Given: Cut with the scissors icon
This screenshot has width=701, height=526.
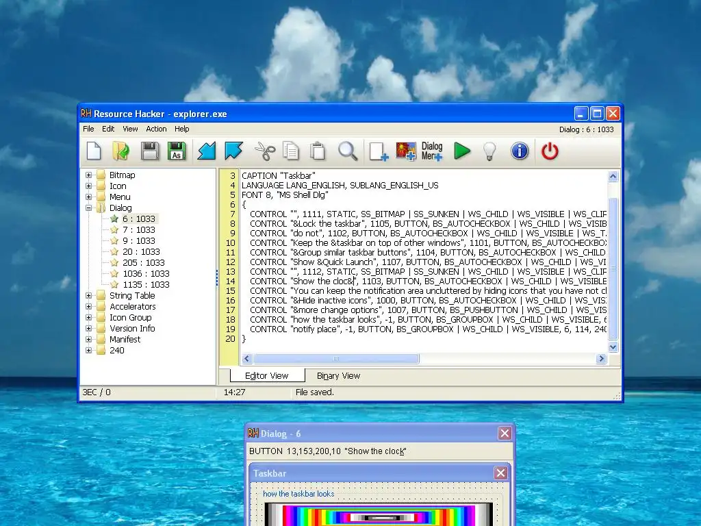Looking at the screenshot, I should click(265, 151).
